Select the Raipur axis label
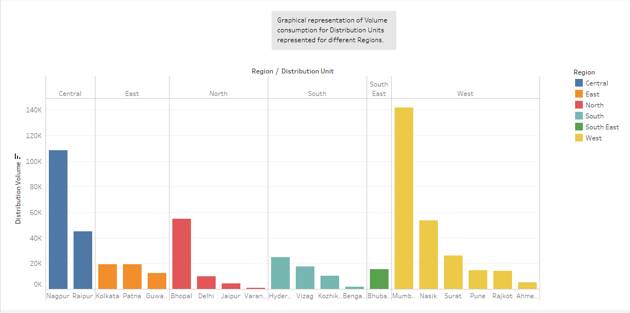 [x=82, y=296]
